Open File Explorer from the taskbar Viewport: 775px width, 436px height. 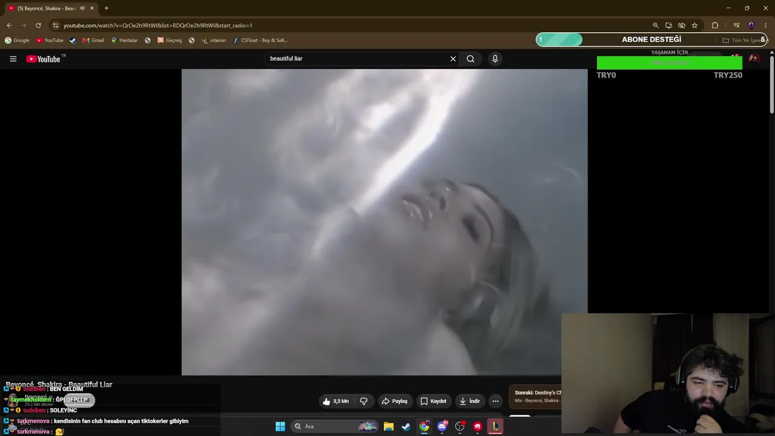click(389, 426)
